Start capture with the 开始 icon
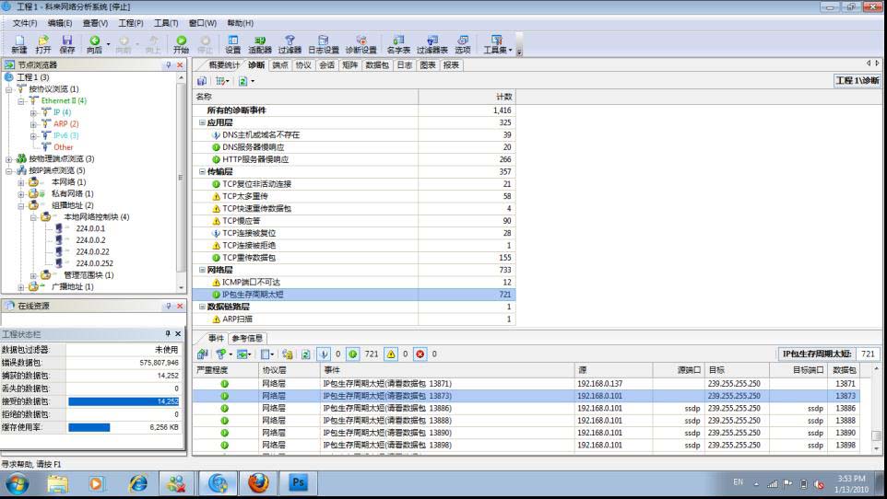 (181, 44)
